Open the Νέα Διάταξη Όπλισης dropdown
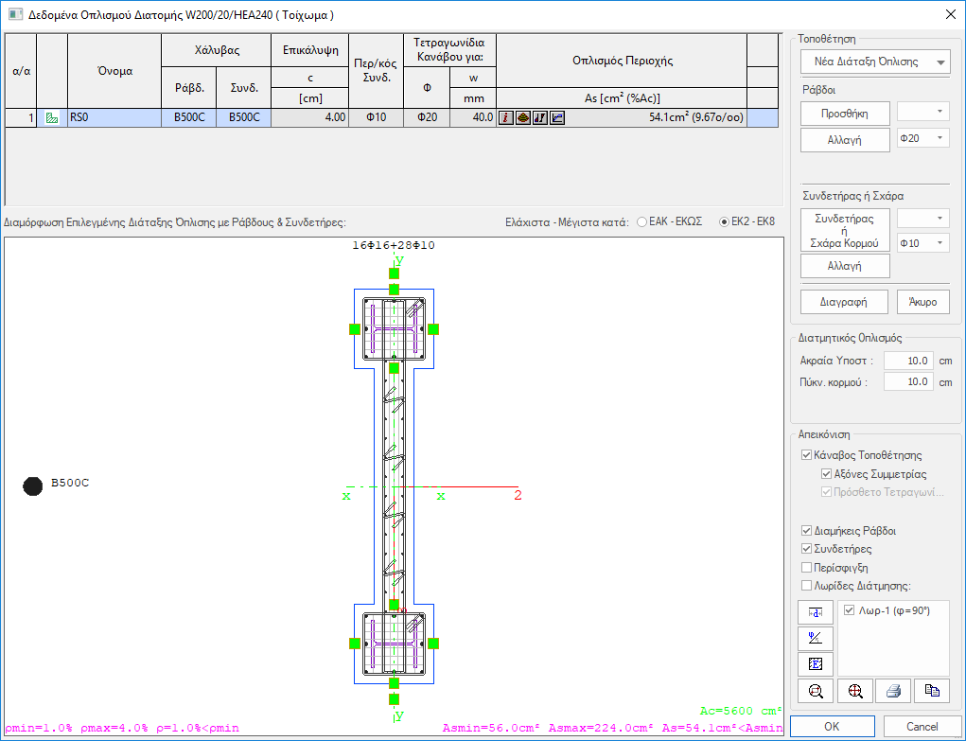 [940, 62]
